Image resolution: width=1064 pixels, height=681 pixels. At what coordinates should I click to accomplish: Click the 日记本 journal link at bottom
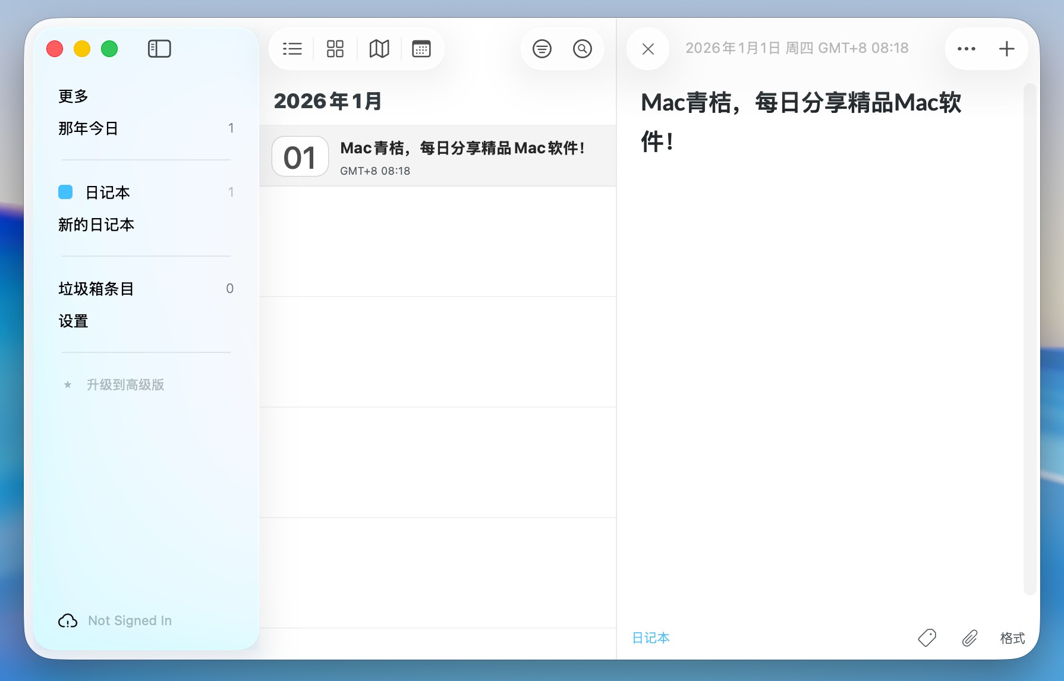point(651,638)
